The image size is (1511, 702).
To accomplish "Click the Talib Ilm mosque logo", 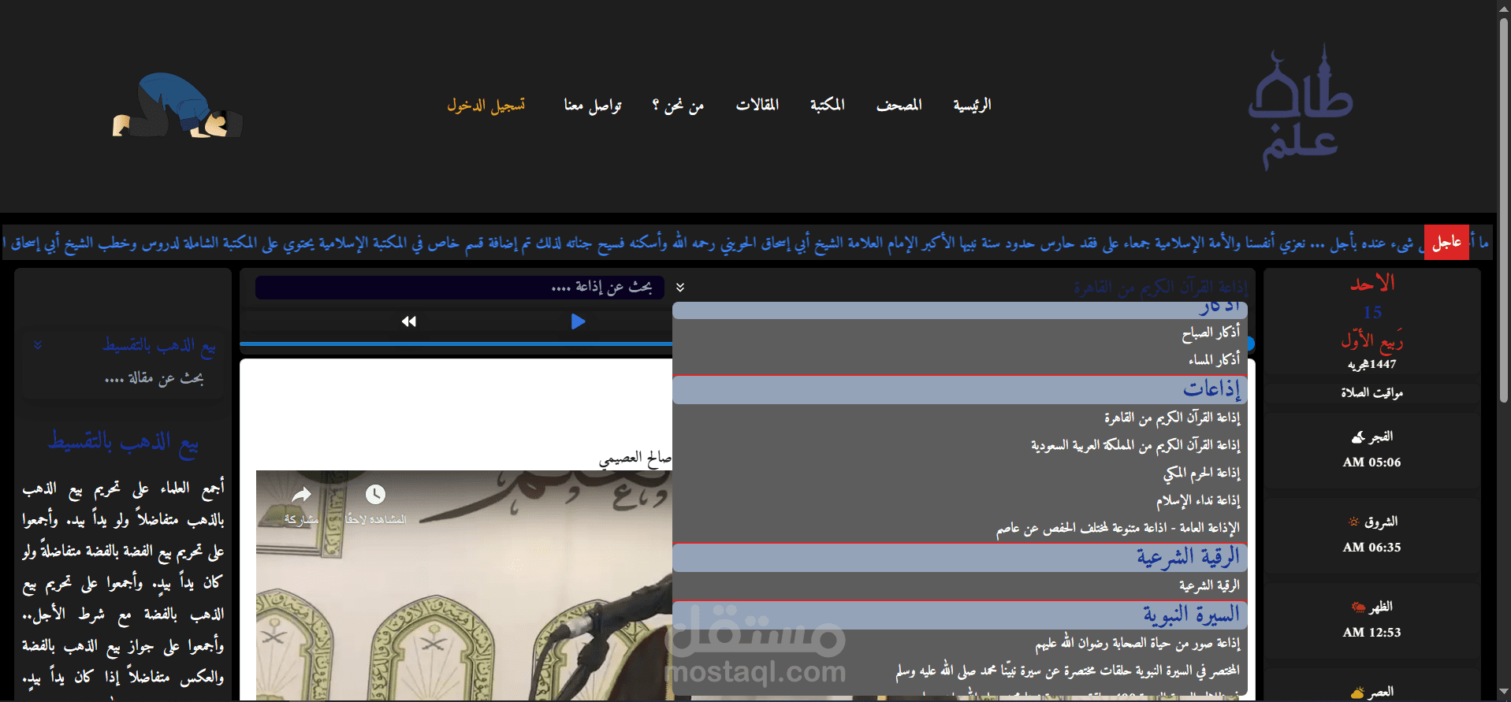I will coord(1301,106).
